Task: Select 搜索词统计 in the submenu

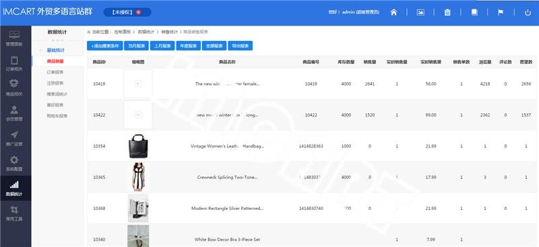Action: point(57,94)
